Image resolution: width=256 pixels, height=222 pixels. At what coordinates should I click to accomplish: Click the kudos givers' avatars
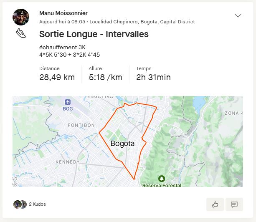20,204
